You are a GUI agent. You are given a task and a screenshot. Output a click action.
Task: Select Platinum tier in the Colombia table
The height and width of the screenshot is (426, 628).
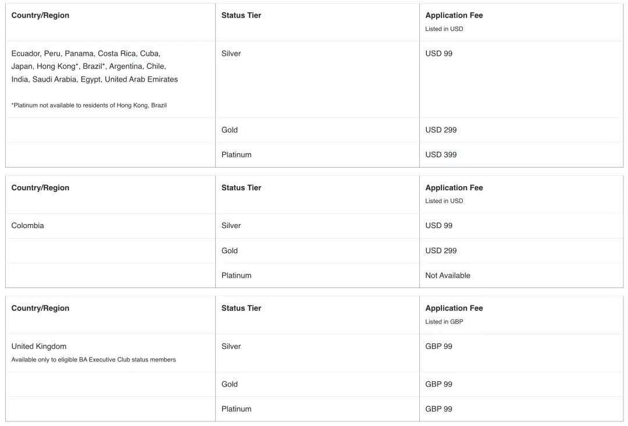236,275
